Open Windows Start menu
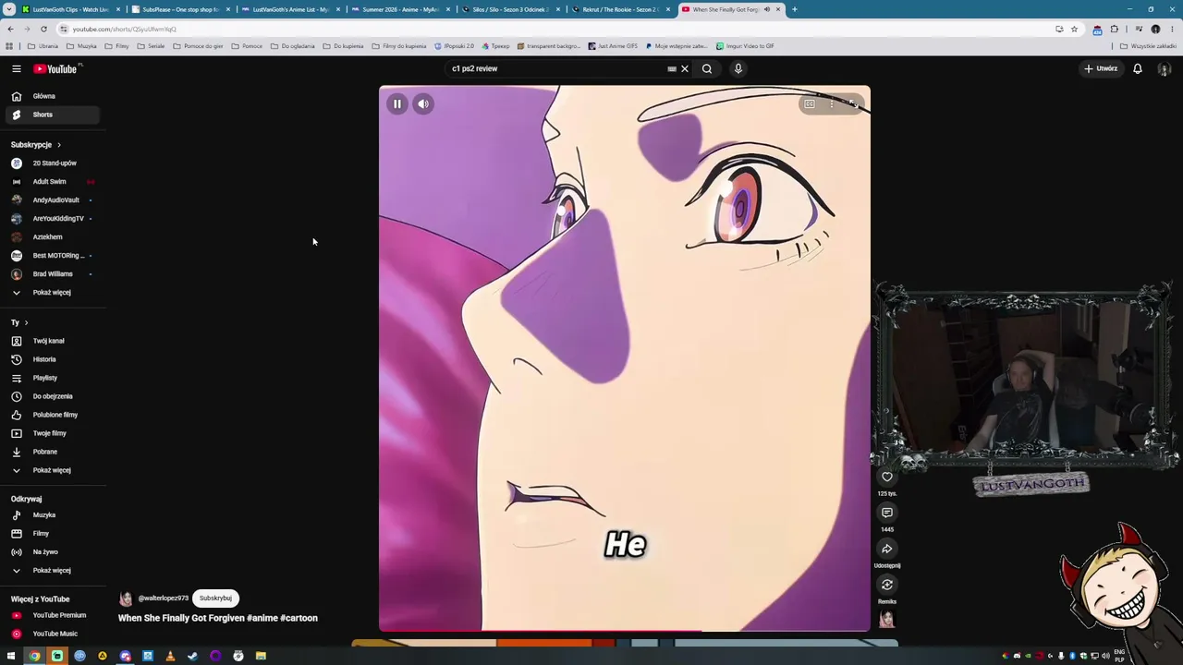1183x665 pixels. (10, 656)
